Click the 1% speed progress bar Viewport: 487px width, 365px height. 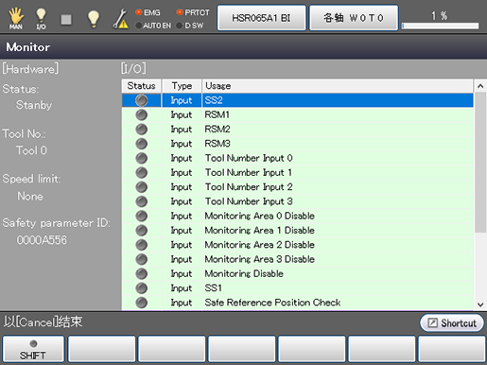(440, 26)
